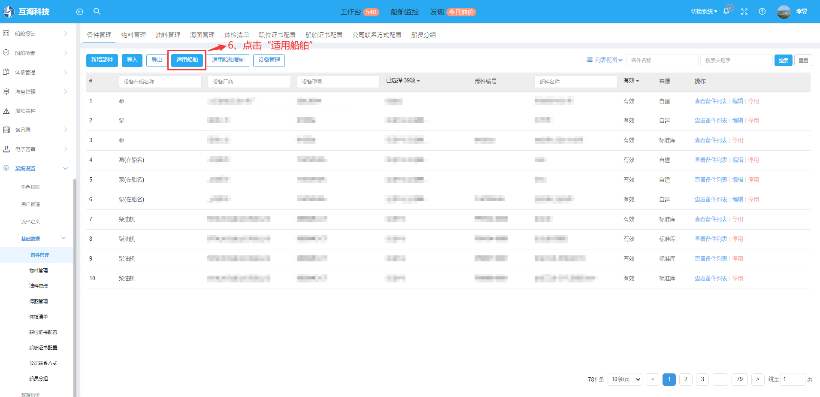Screen dimensions: 820x397
Task: Click the 通讯录 contacts icon
Action: click(6, 130)
